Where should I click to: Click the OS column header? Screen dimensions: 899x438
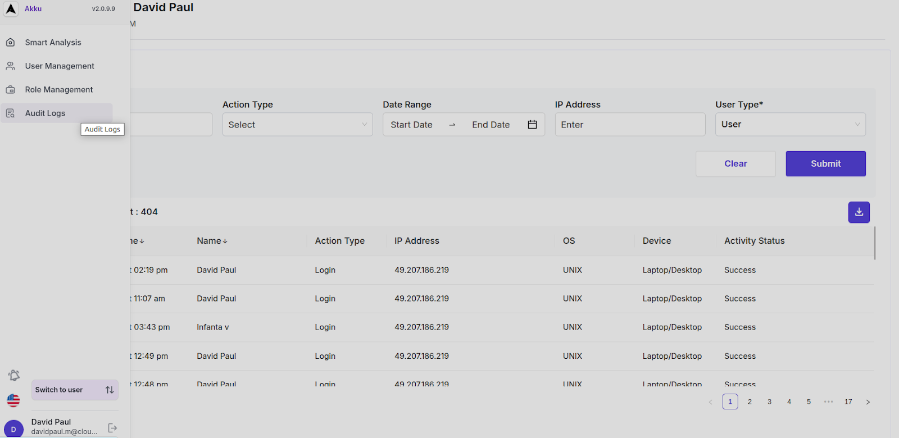[569, 241]
